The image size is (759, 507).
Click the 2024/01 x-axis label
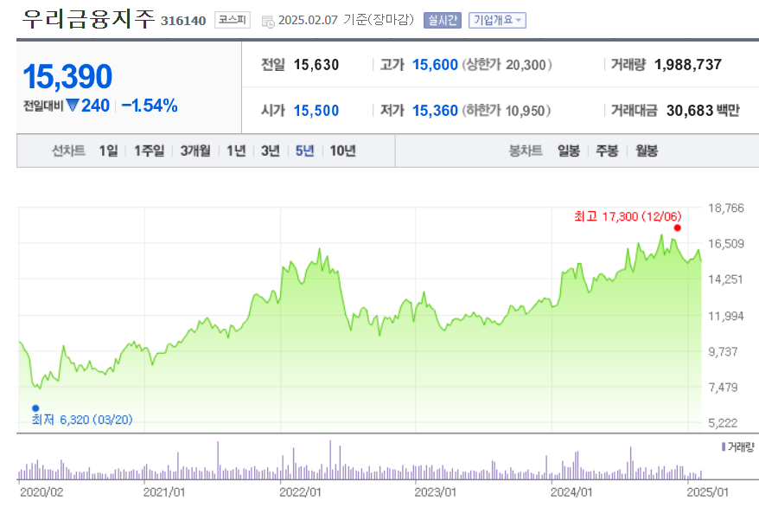571,492
